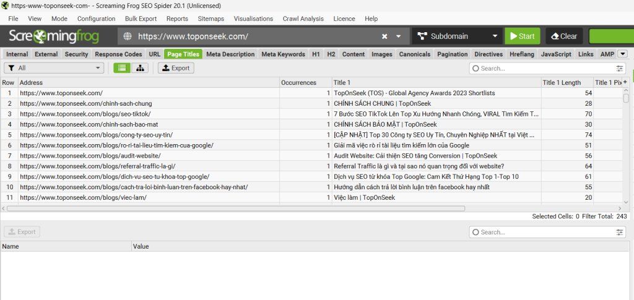The height and width of the screenshot is (300, 634).
Task: Open the Bulk Export menu
Action: click(x=141, y=19)
